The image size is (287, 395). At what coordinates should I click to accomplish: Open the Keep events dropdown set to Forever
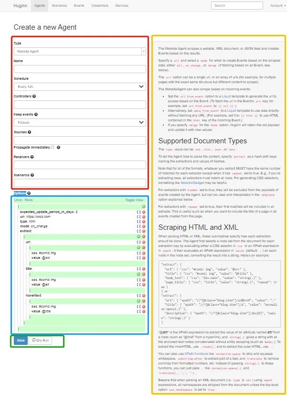[x=80, y=122]
